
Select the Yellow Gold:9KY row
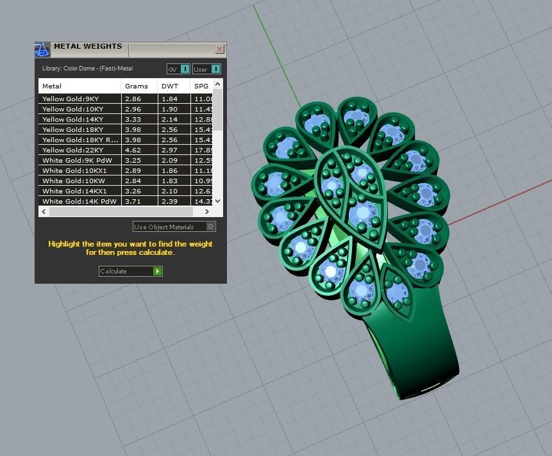tap(125, 99)
